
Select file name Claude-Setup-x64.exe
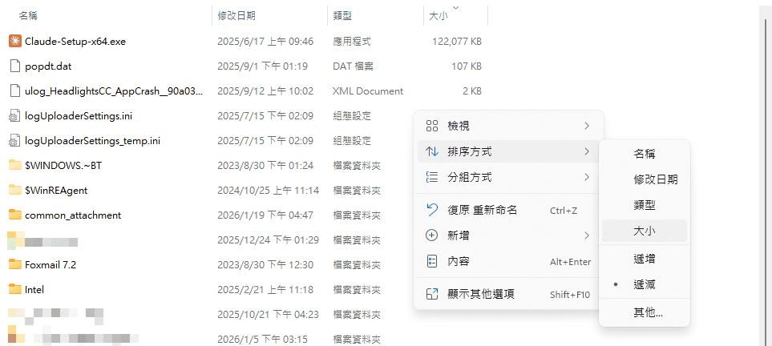coord(75,42)
